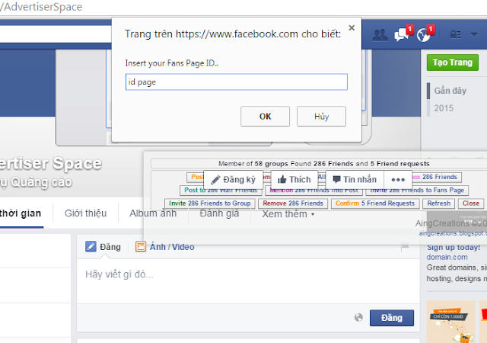Open the Giới thiệu tab
Image resolution: width=487 pixels, height=343 pixels.
coord(85,213)
